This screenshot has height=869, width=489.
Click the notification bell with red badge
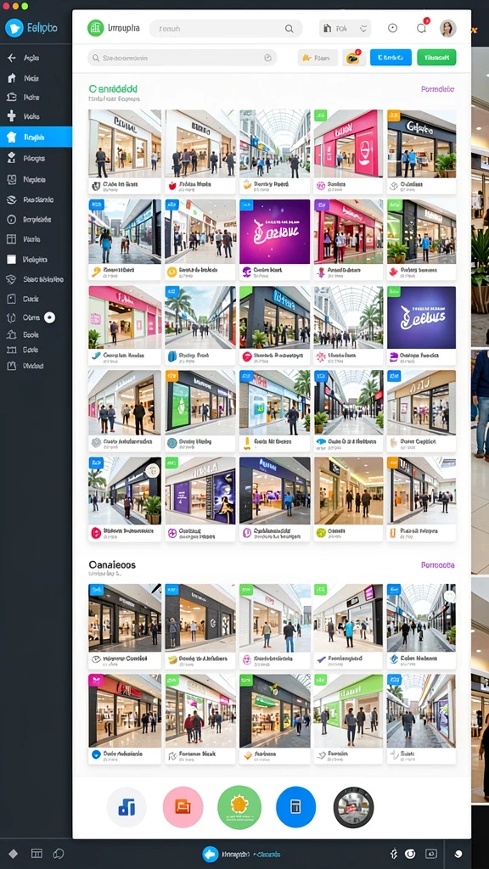[x=422, y=27]
